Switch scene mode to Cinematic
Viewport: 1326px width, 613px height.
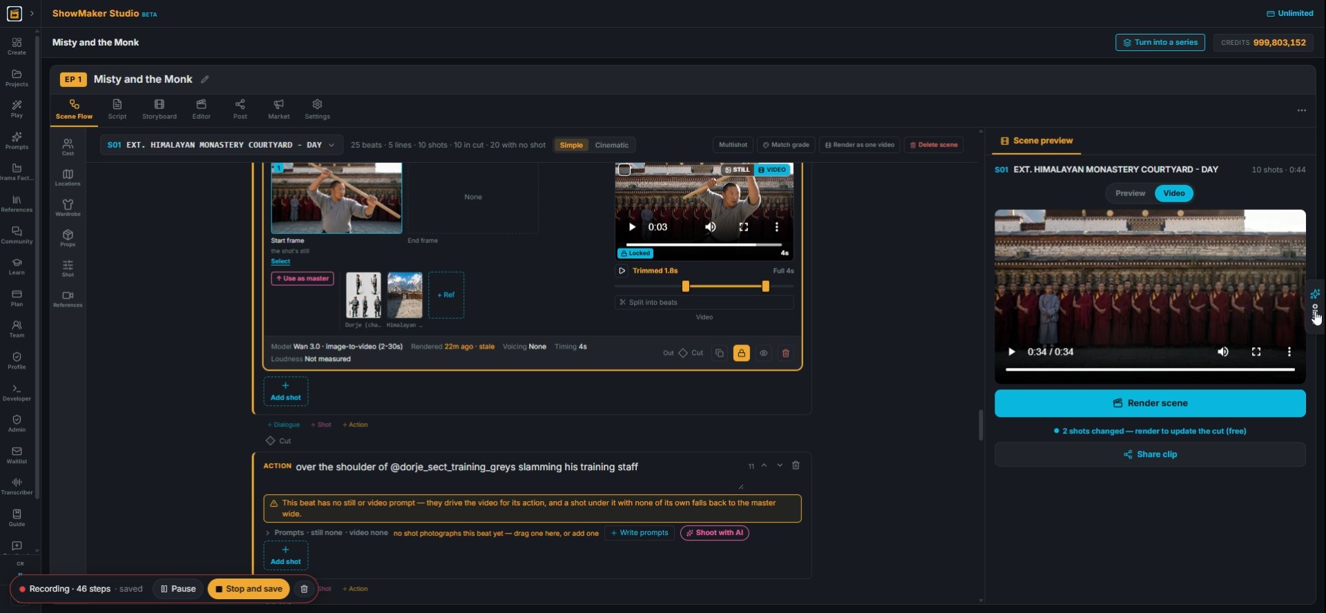[x=611, y=145]
